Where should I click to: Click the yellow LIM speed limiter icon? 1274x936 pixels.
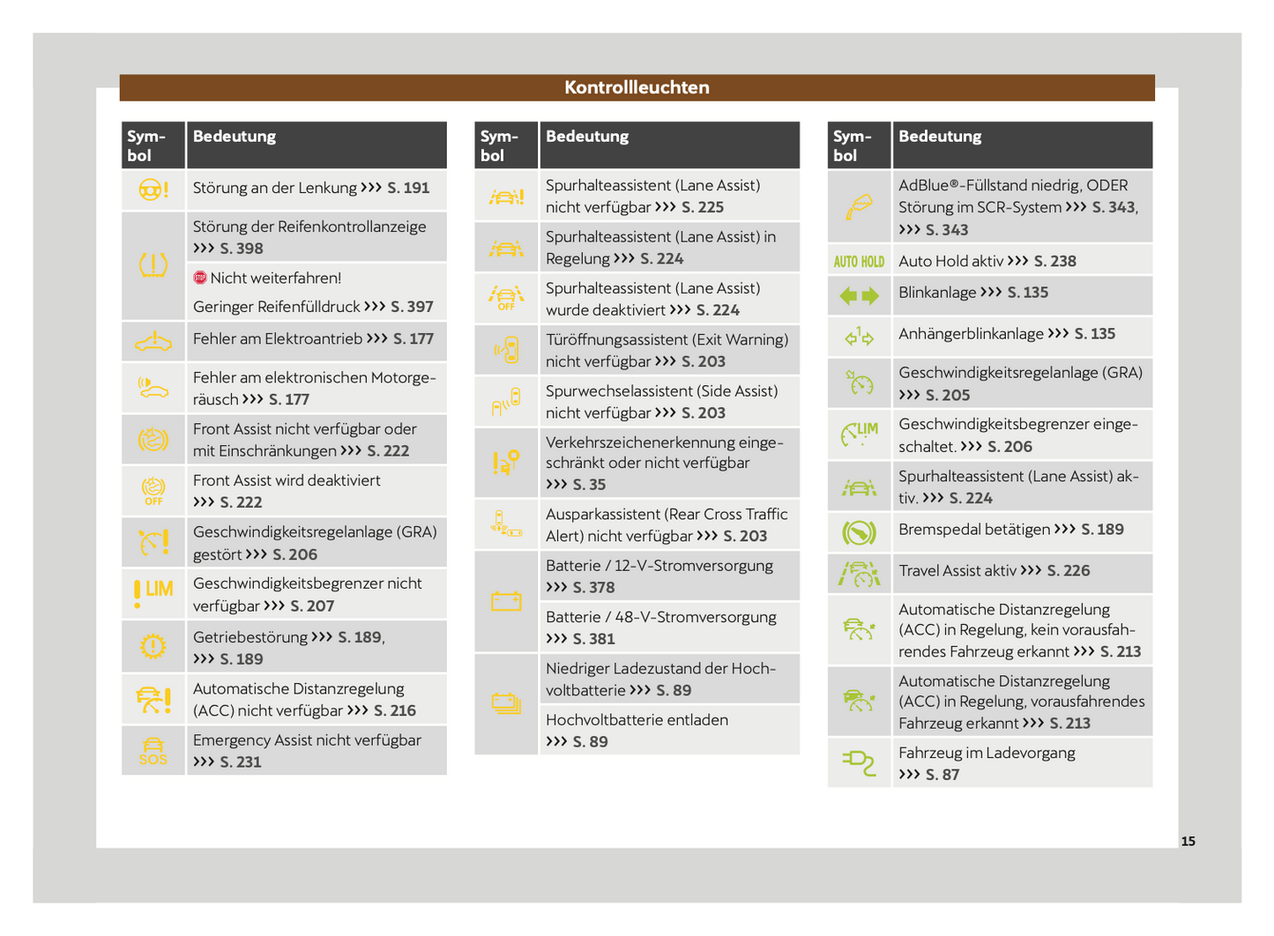click(153, 593)
